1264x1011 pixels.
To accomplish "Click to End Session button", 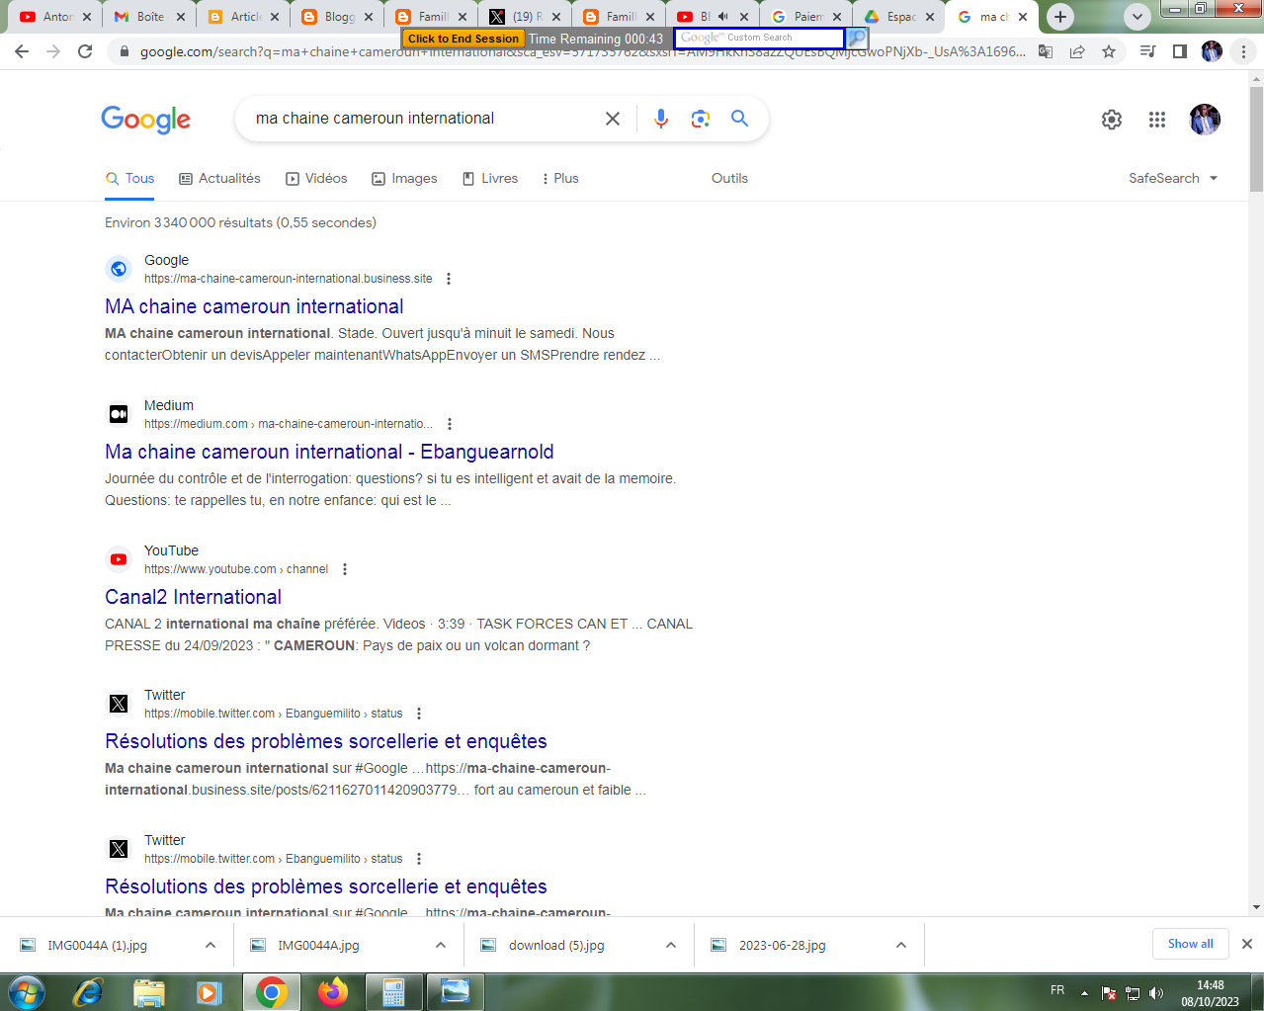I will 463,39.
